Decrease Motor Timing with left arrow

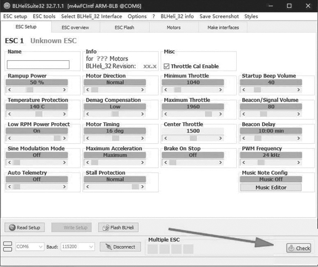pyautogui.click(x=87, y=138)
